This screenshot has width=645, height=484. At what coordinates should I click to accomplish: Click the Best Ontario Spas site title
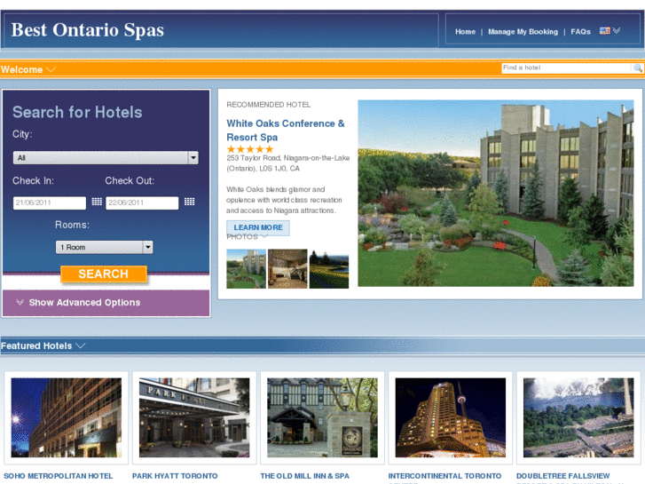[88, 30]
